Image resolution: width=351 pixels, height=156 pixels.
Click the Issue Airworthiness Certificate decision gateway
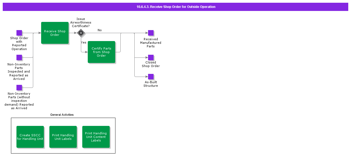(81, 33)
